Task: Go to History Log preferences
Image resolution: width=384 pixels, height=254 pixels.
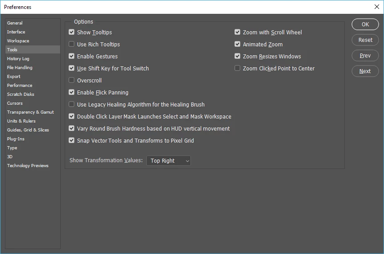Action: (33, 58)
